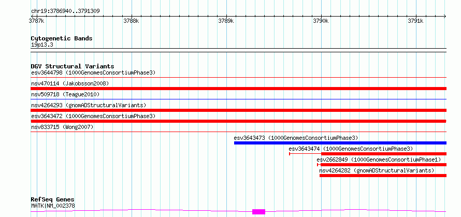The height and width of the screenshot is (217, 461).
Task: Click the 3790k ruler tick label
Action: pyautogui.click(x=321, y=21)
